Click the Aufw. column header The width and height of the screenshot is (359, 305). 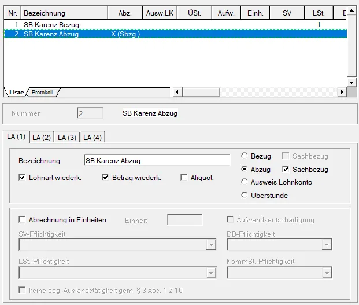tap(226, 13)
